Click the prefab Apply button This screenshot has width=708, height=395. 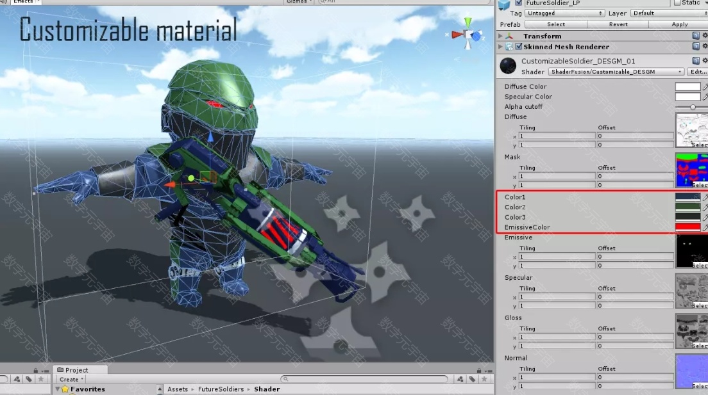[x=678, y=24]
